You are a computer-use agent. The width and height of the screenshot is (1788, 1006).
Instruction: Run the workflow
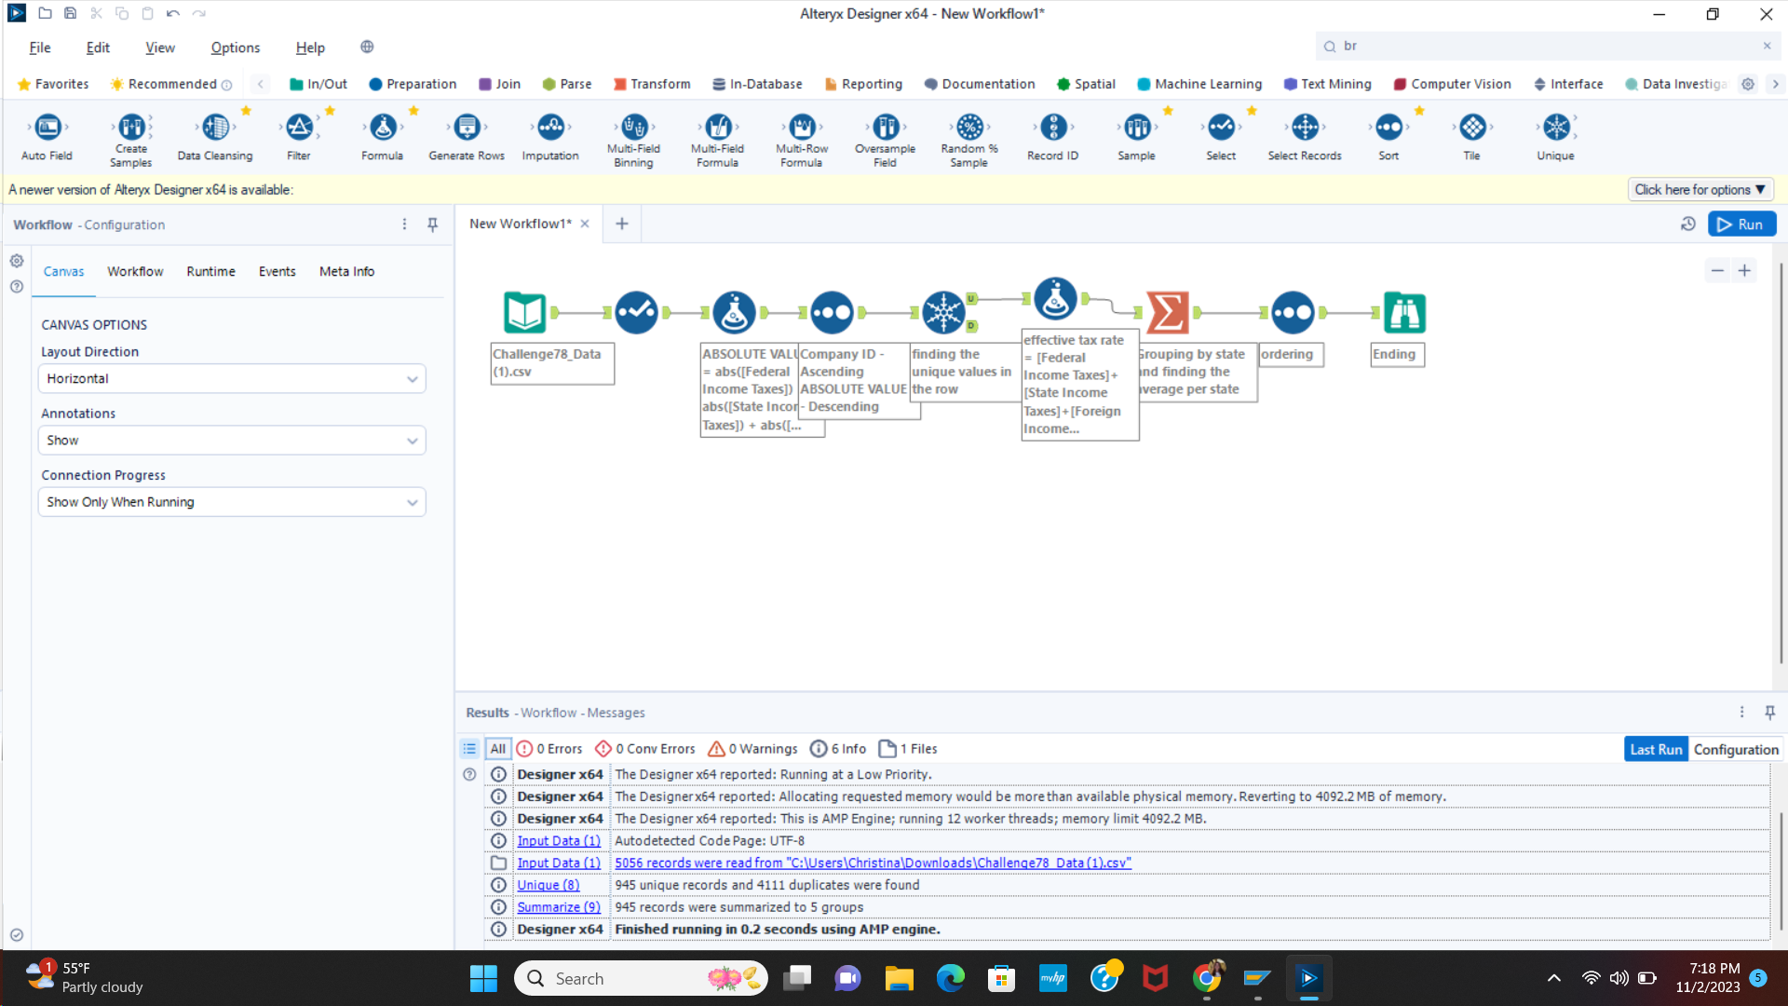[1741, 224]
